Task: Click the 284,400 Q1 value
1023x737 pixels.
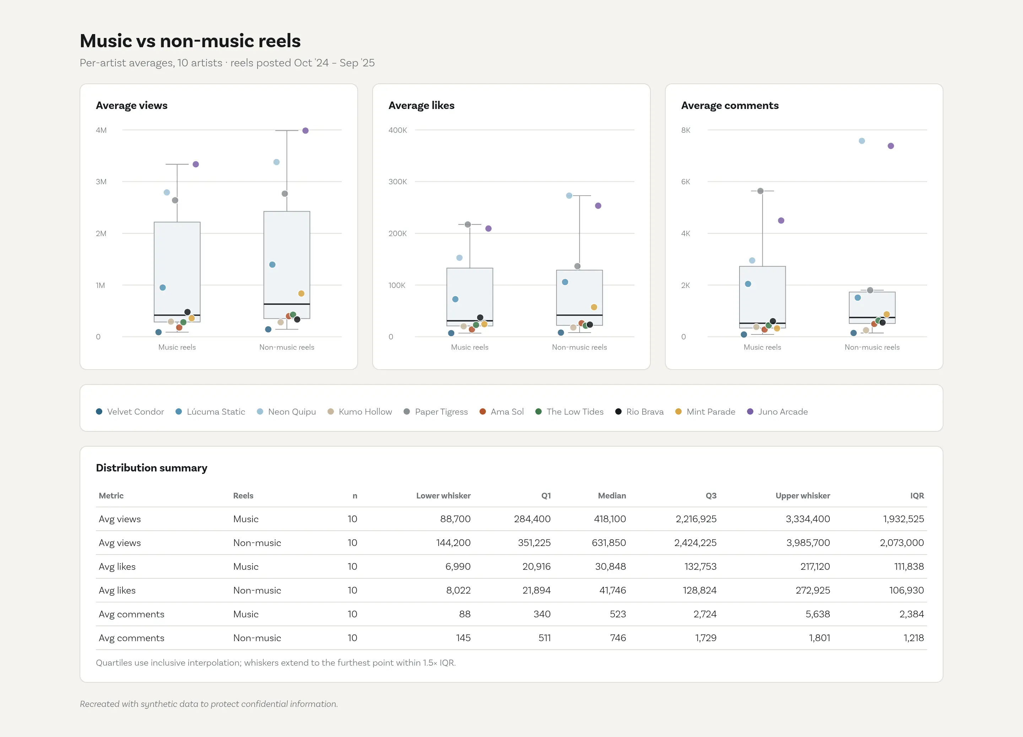Action: pos(532,519)
